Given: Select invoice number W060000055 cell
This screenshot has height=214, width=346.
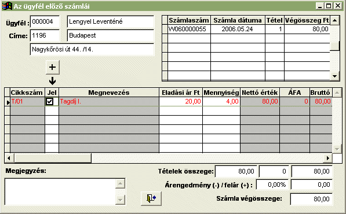Looking at the screenshot, I should [189, 29].
